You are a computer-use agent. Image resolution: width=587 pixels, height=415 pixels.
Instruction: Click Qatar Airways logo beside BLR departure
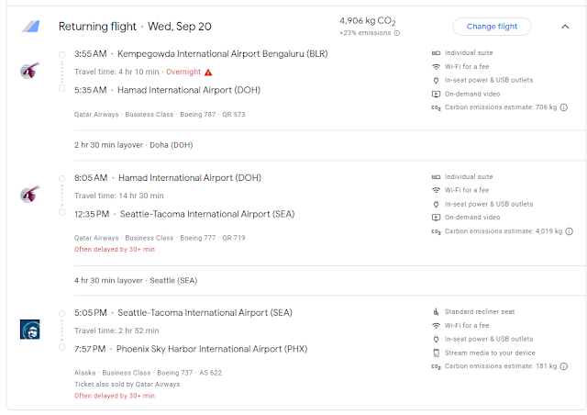click(x=29, y=71)
